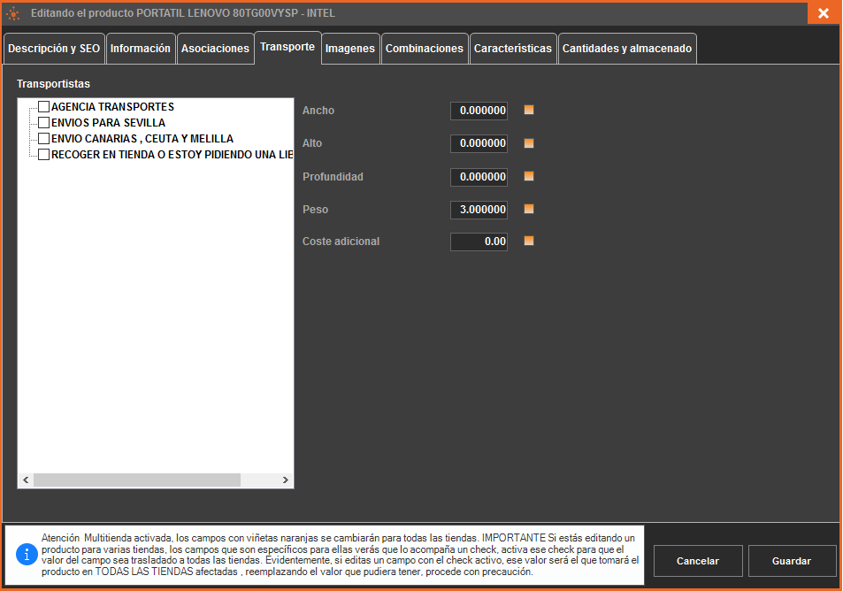
Task: Click the Cancelar button
Action: click(697, 561)
